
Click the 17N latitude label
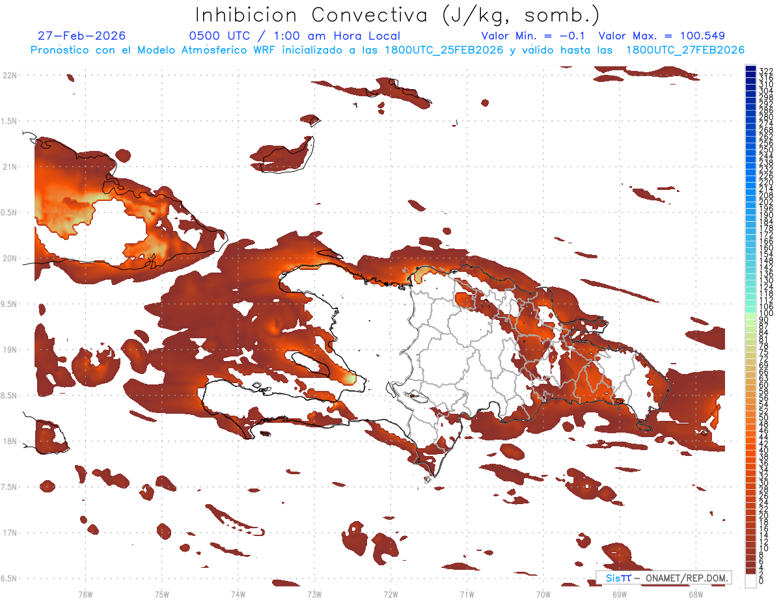click(x=10, y=533)
